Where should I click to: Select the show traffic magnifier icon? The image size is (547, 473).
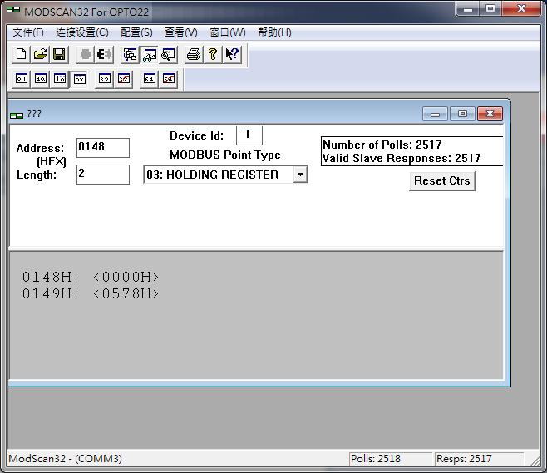tap(169, 54)
